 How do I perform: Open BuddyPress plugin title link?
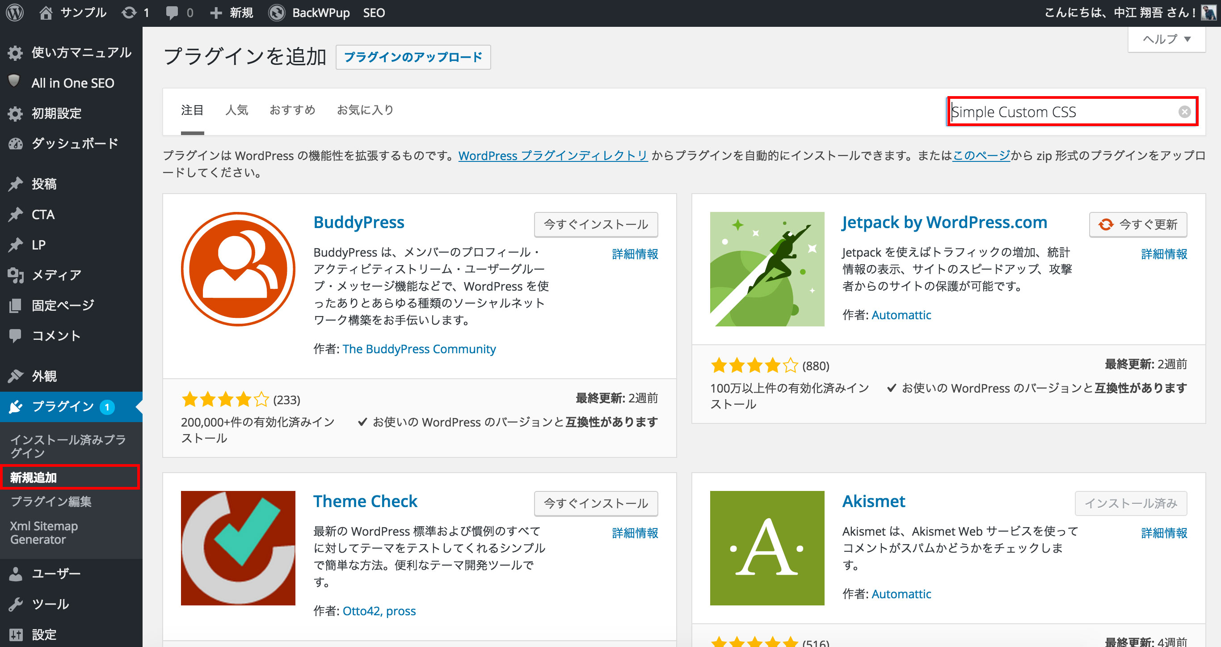[x=359, y=223]
